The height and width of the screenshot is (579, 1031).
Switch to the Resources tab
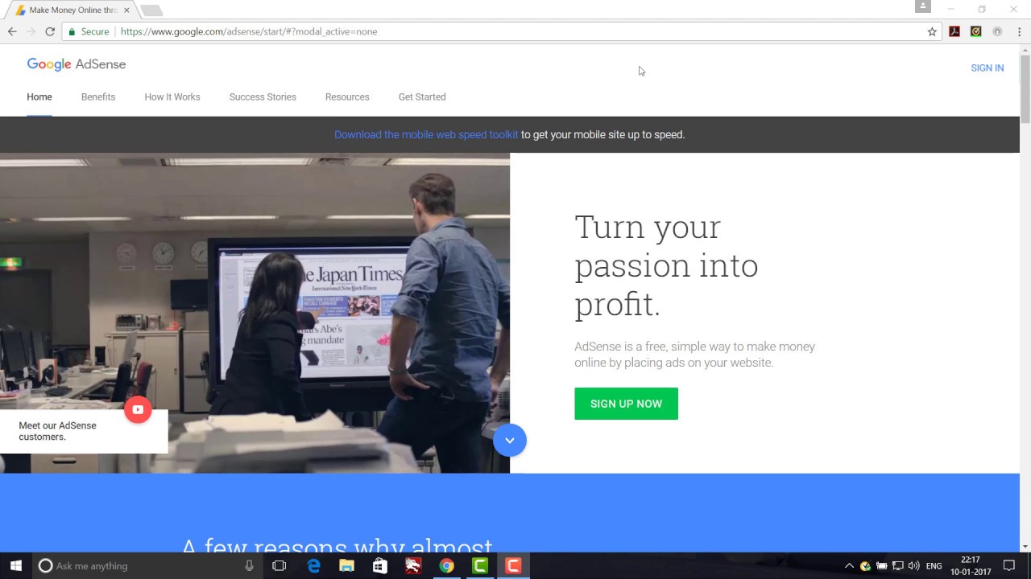tap(347, 96)
